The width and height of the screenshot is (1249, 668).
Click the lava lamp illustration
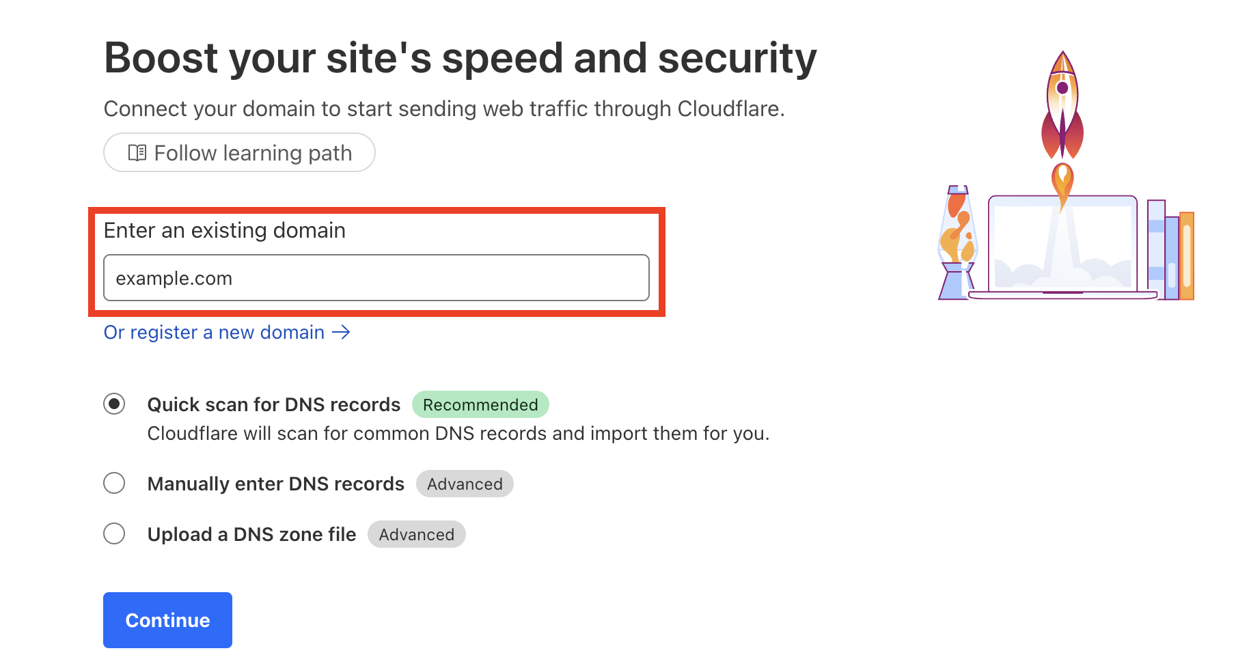click(x=958, y=242)
